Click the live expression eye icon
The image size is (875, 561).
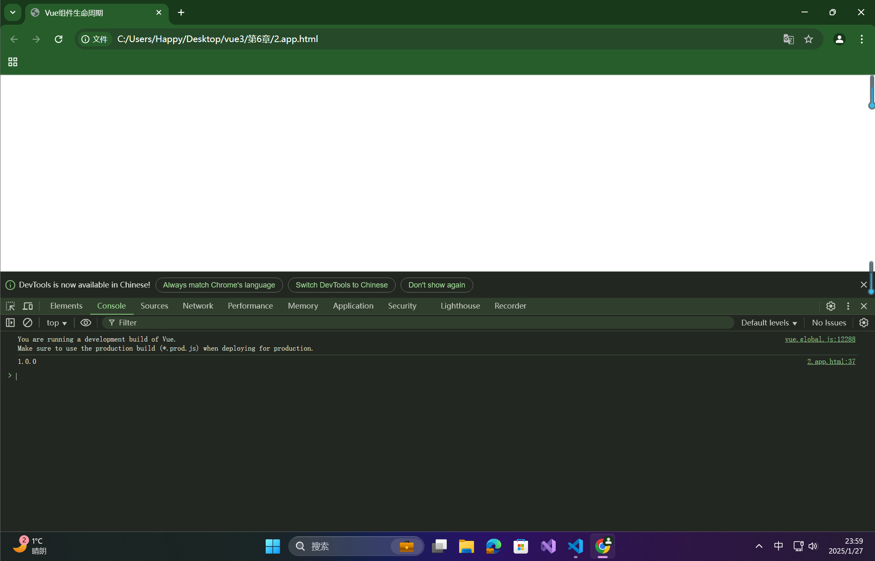[x=85, y=323]
